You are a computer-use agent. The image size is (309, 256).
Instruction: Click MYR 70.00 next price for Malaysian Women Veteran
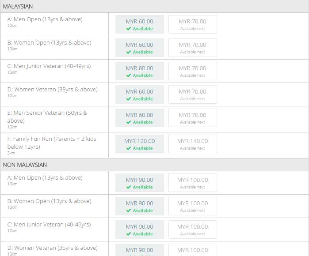(x=193, y=94)
